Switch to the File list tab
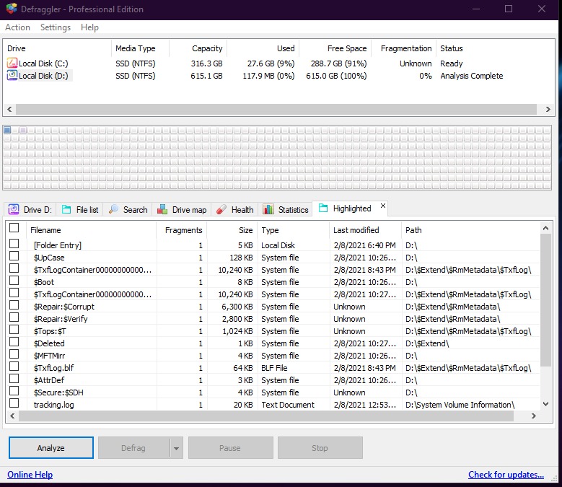The width and height of the screenshot is (562, 487). click(x=80, y=210)
